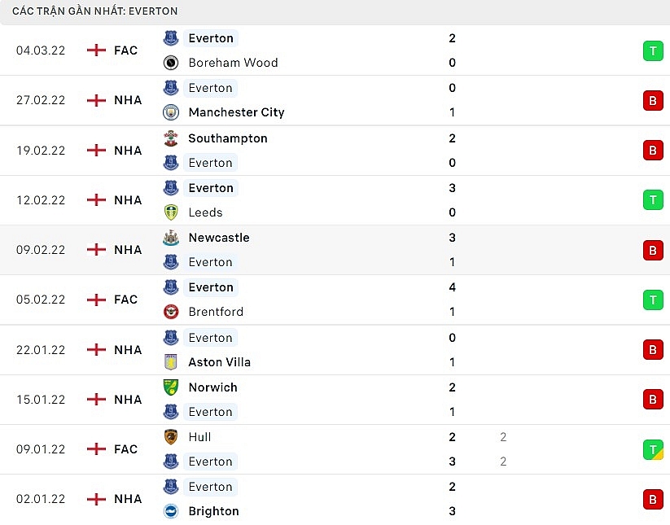This screenshot has height=525, width=670.
Task: Click the Aston Villa club badge
Action: 171,362
